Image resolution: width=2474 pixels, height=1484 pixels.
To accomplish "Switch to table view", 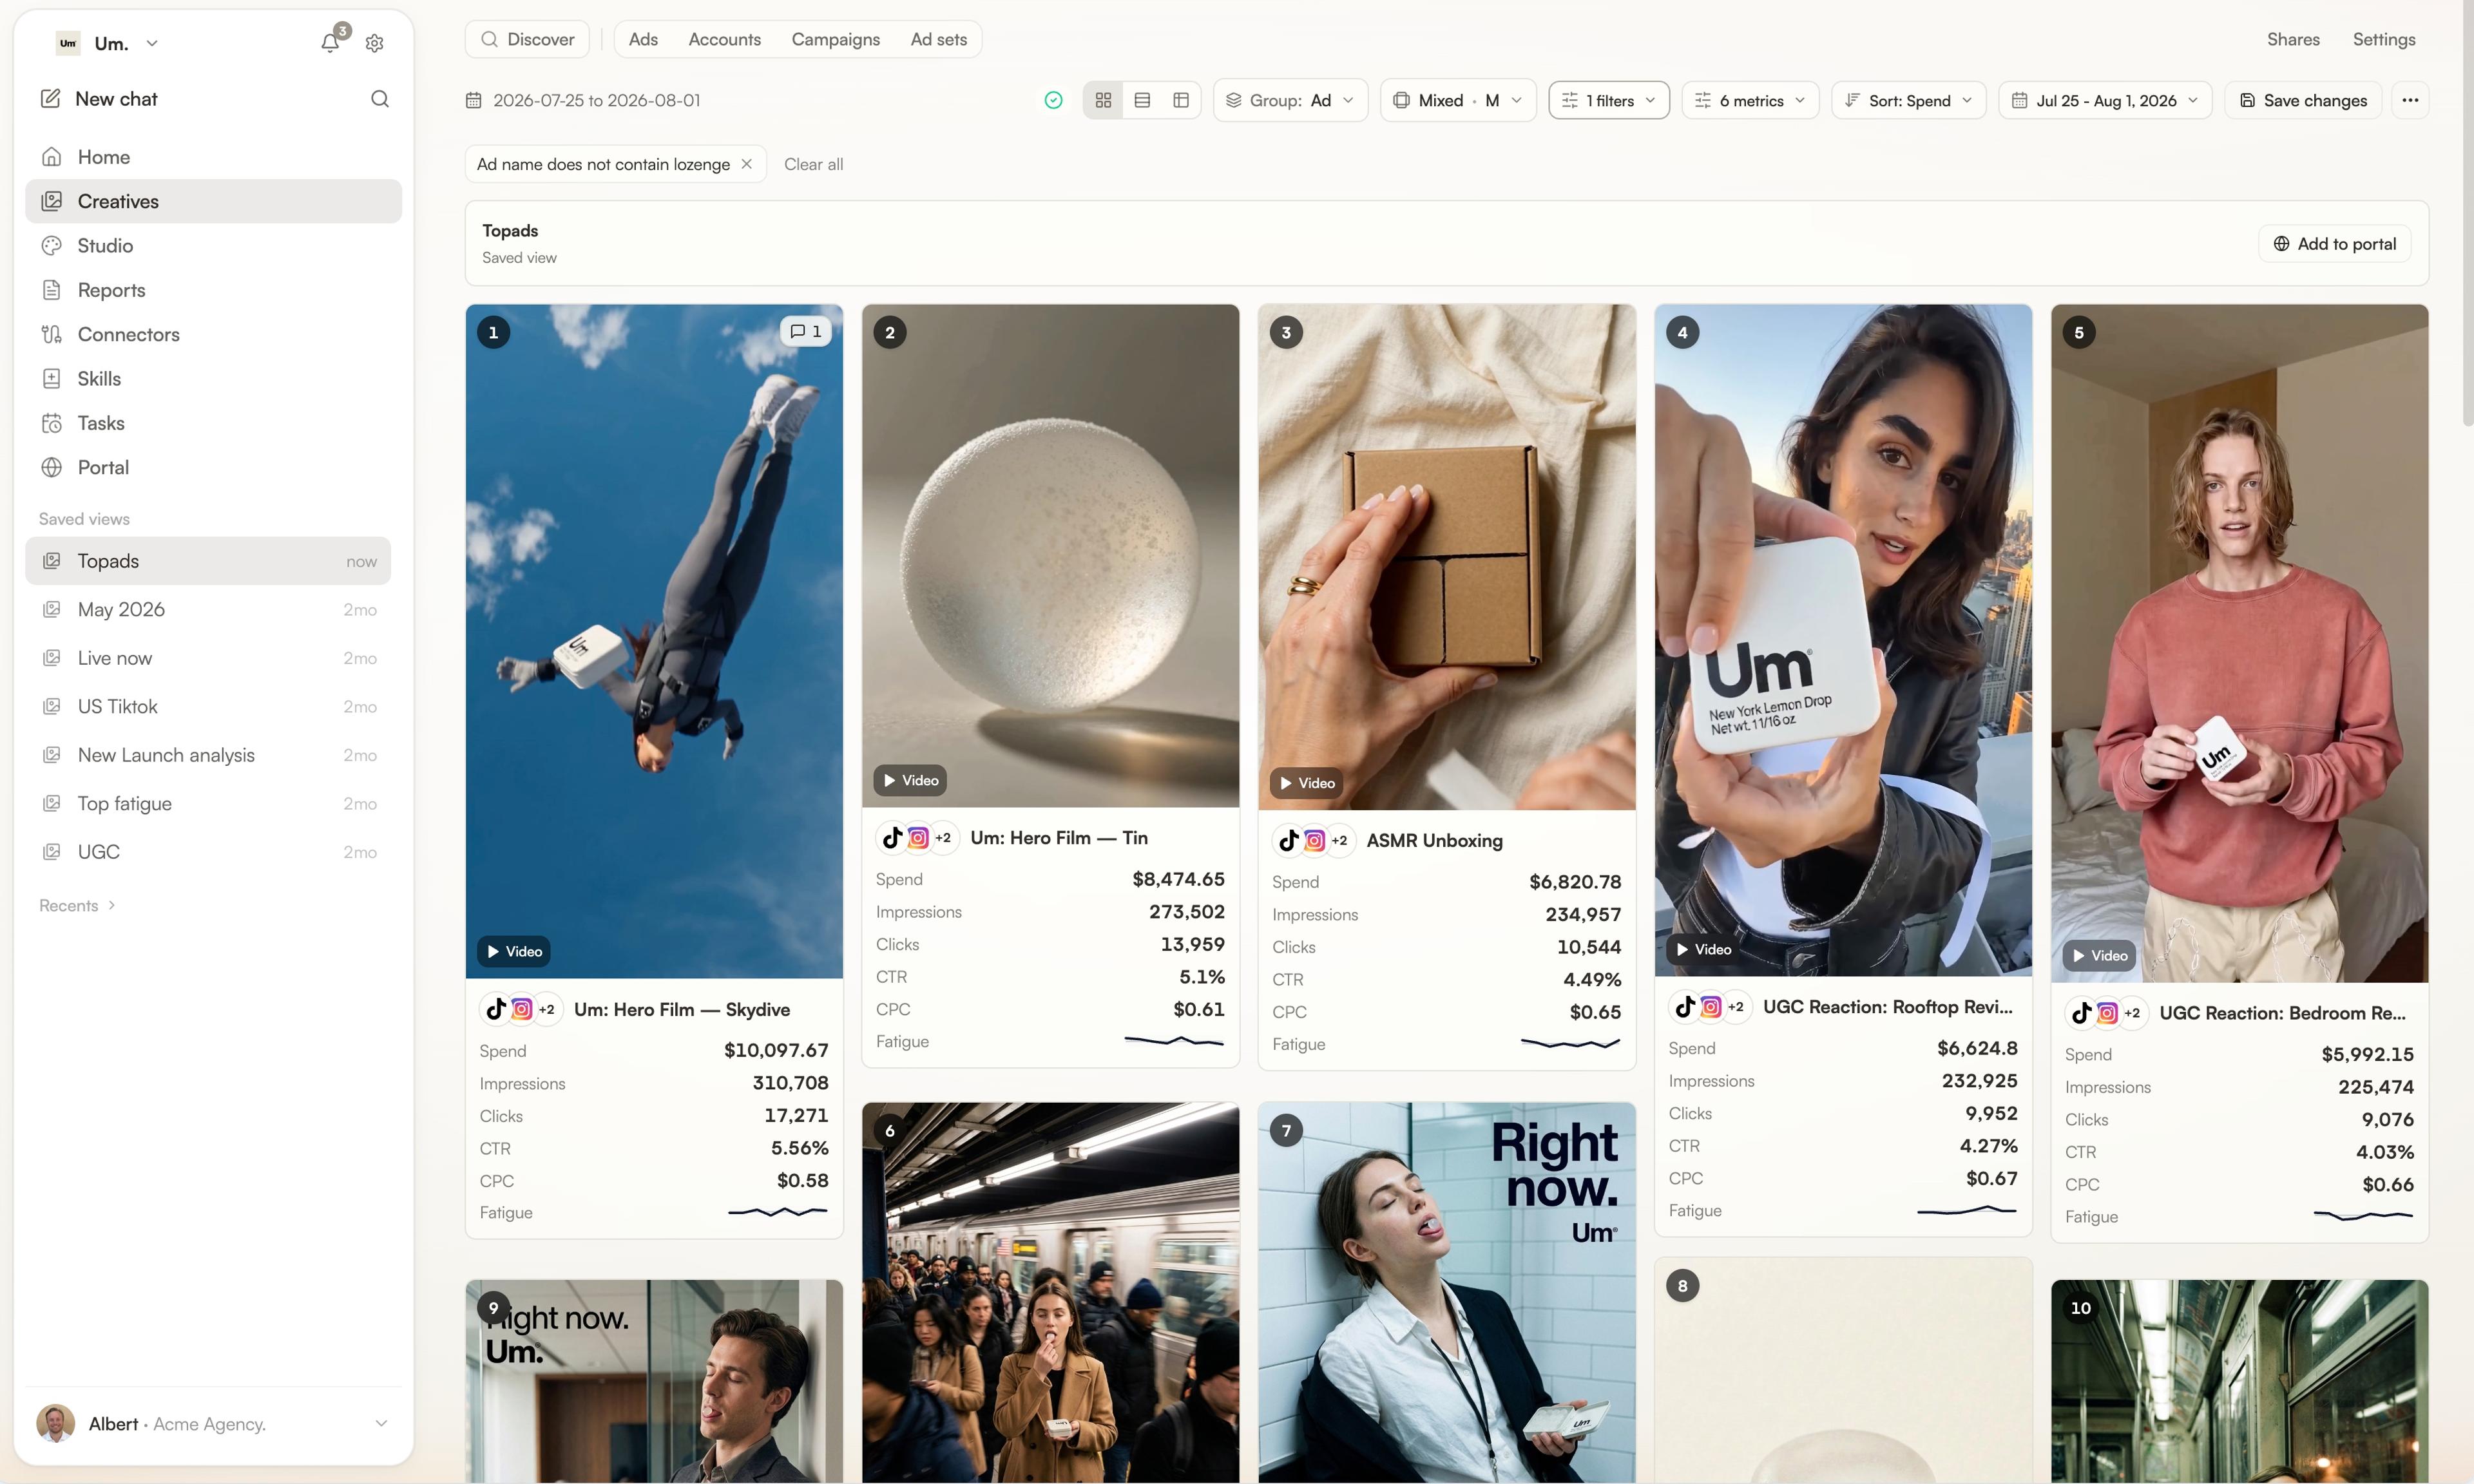I will point(1181,100).
